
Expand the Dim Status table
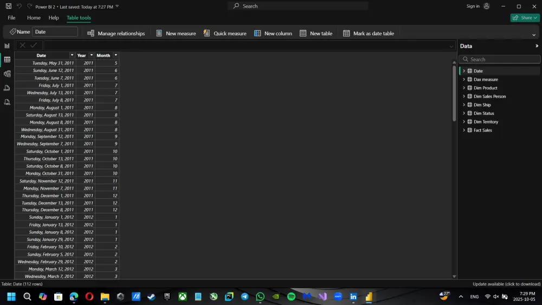point(464,113)
